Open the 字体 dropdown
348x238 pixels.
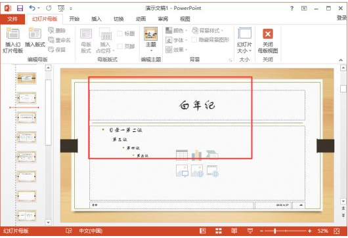point(177,40)
